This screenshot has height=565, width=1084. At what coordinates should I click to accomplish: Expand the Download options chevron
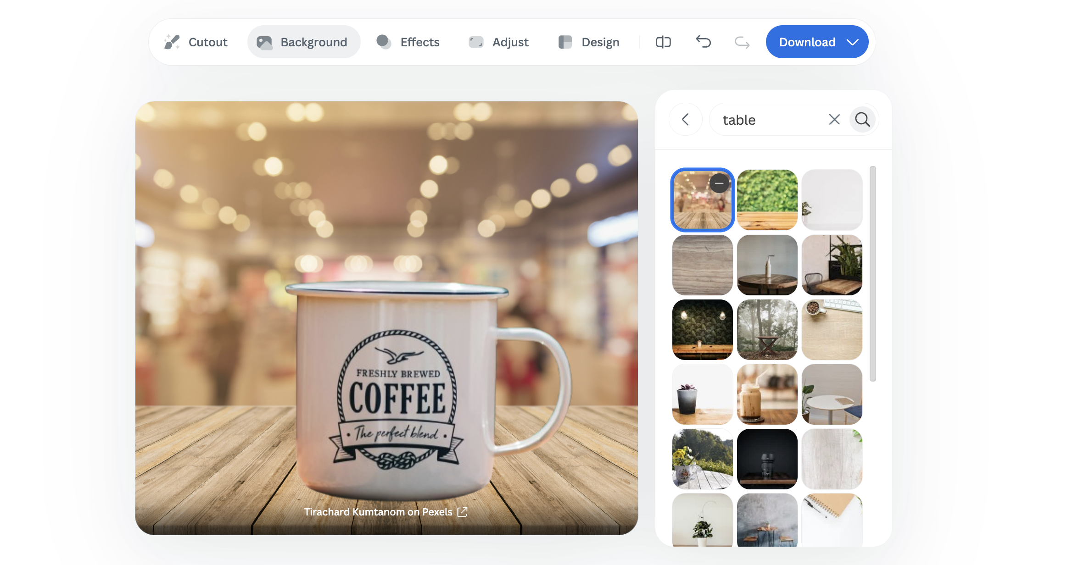tap(853, 42)
